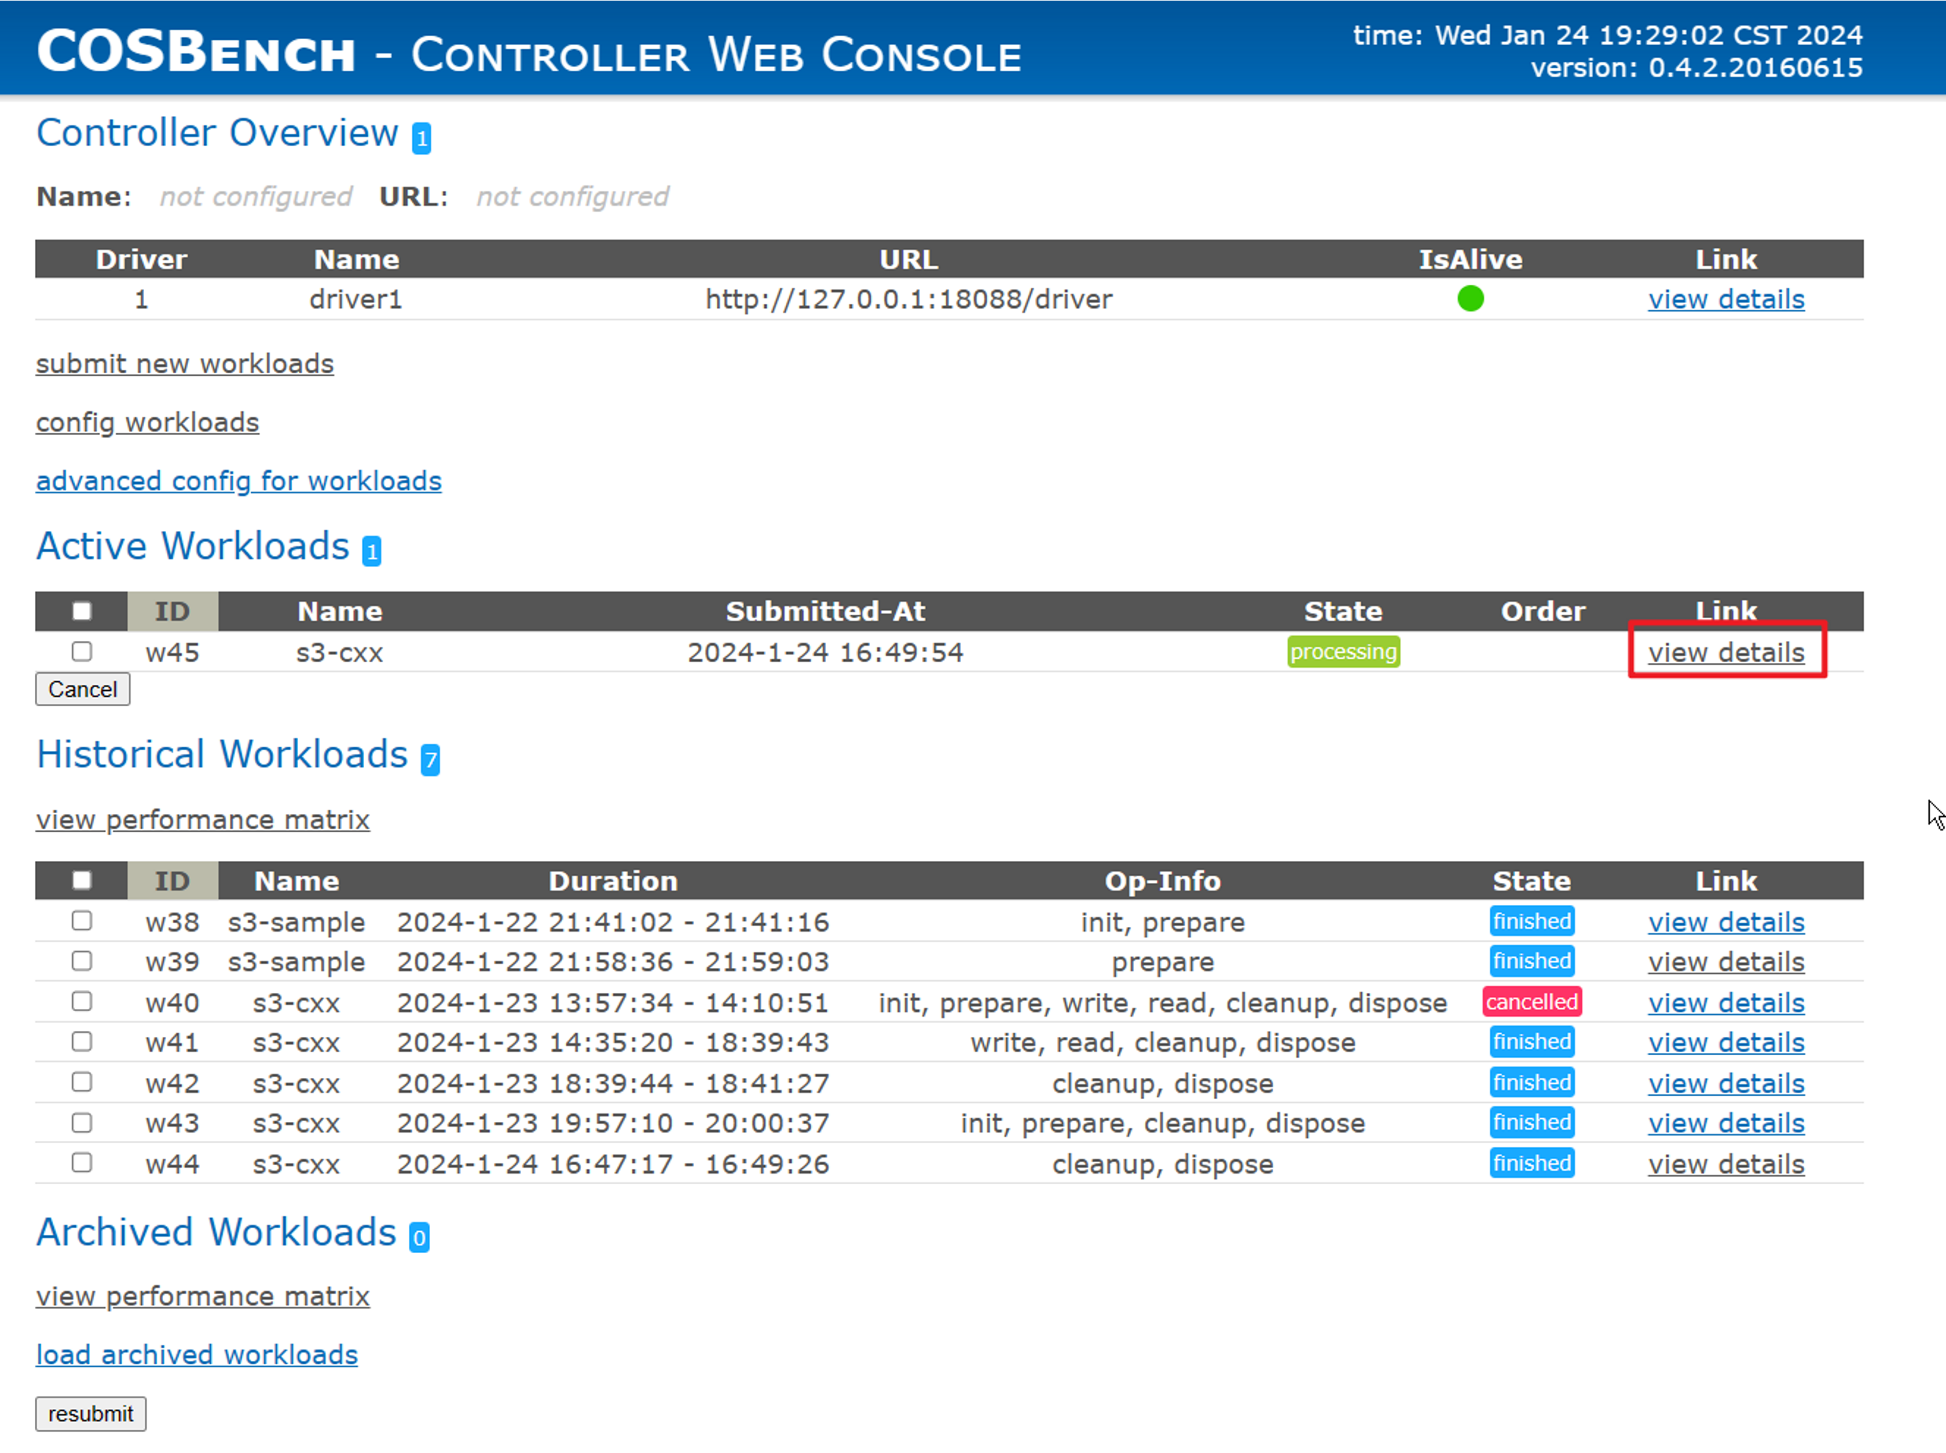Click the s3-cxx name in w45 row
This screenshot has height=1453, width=1946.
click(x=340, y=653)
